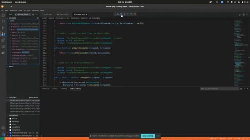The width and height of the screenshot is (250, 140).
Task: Restart the debug session
Action: pos(131,14)
